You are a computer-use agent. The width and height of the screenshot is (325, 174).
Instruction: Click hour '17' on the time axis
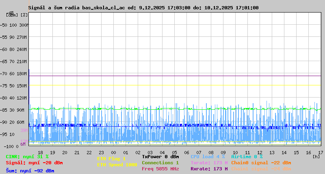coord(321,153)
